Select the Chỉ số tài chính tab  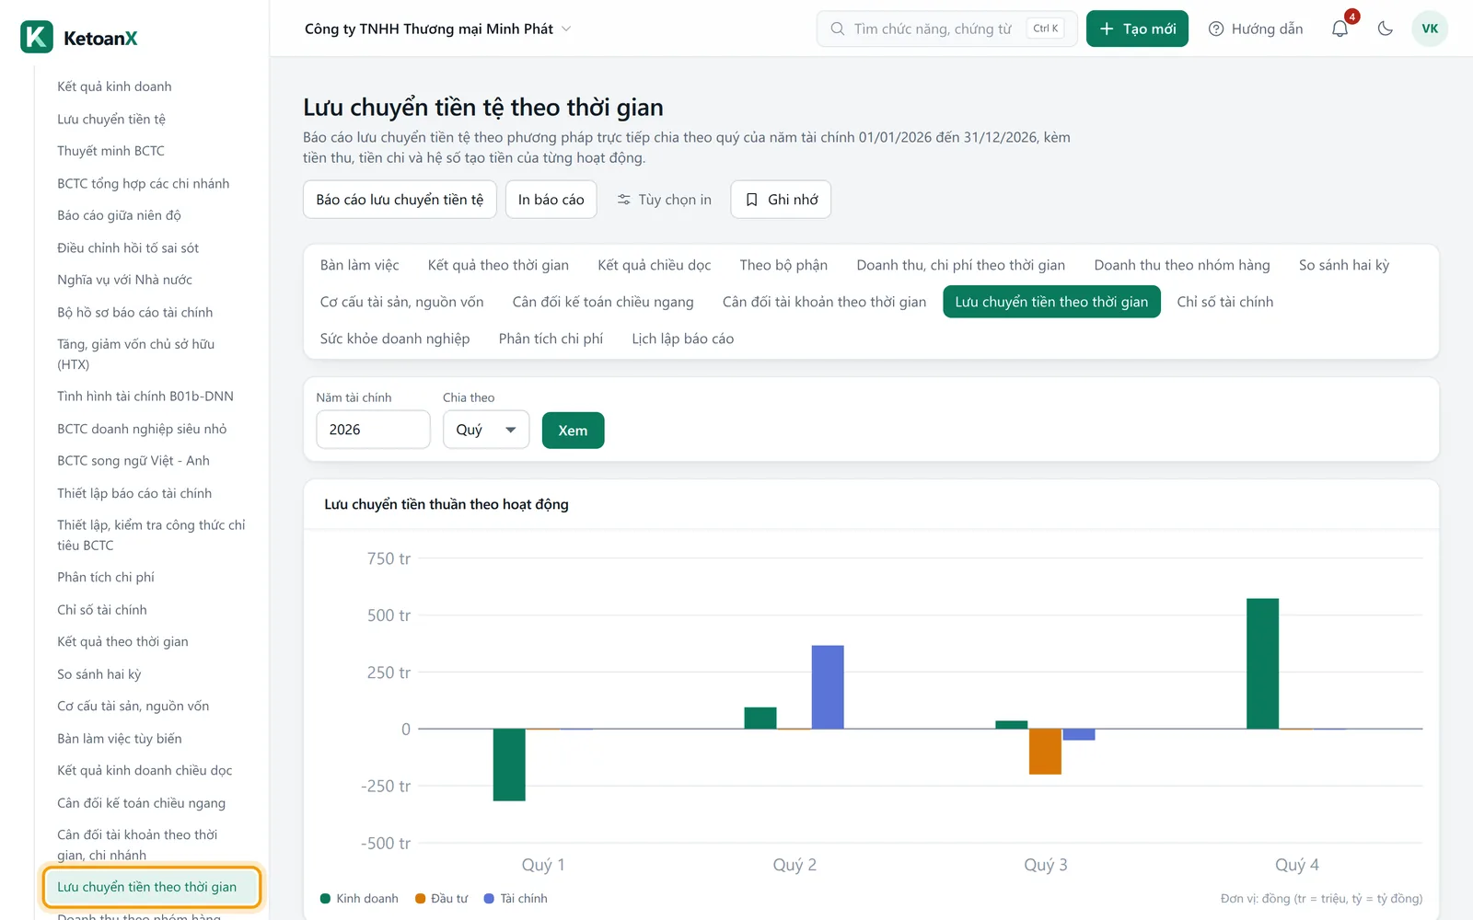pyautogui.click(x=1225, y=302)
